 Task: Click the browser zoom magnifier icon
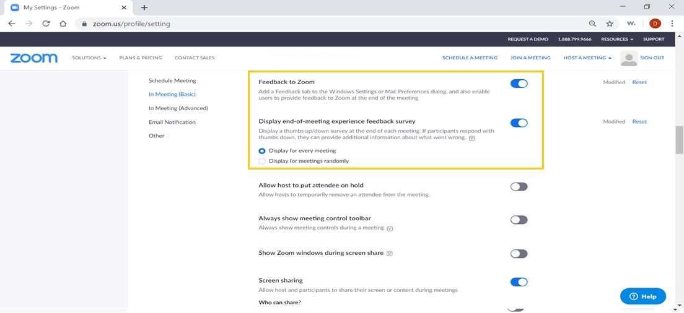pos(592,24)
